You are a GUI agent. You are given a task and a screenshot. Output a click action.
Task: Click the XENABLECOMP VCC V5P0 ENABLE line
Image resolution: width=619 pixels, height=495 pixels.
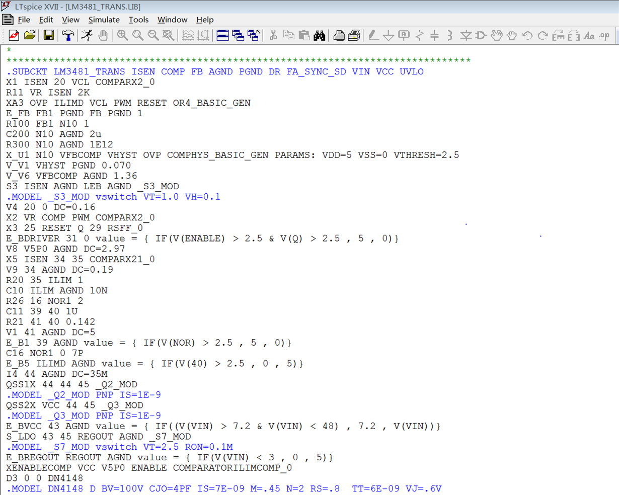click(149, 468)
